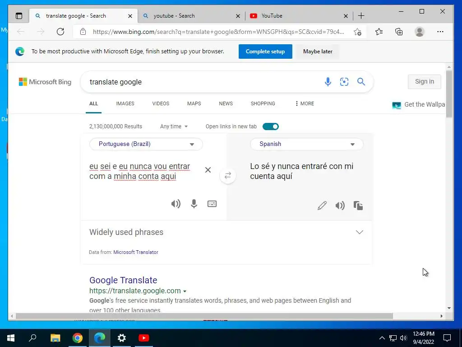
Task: Close the youtube - Search tab
Action: pyautogui.click(x=238, y=16)
